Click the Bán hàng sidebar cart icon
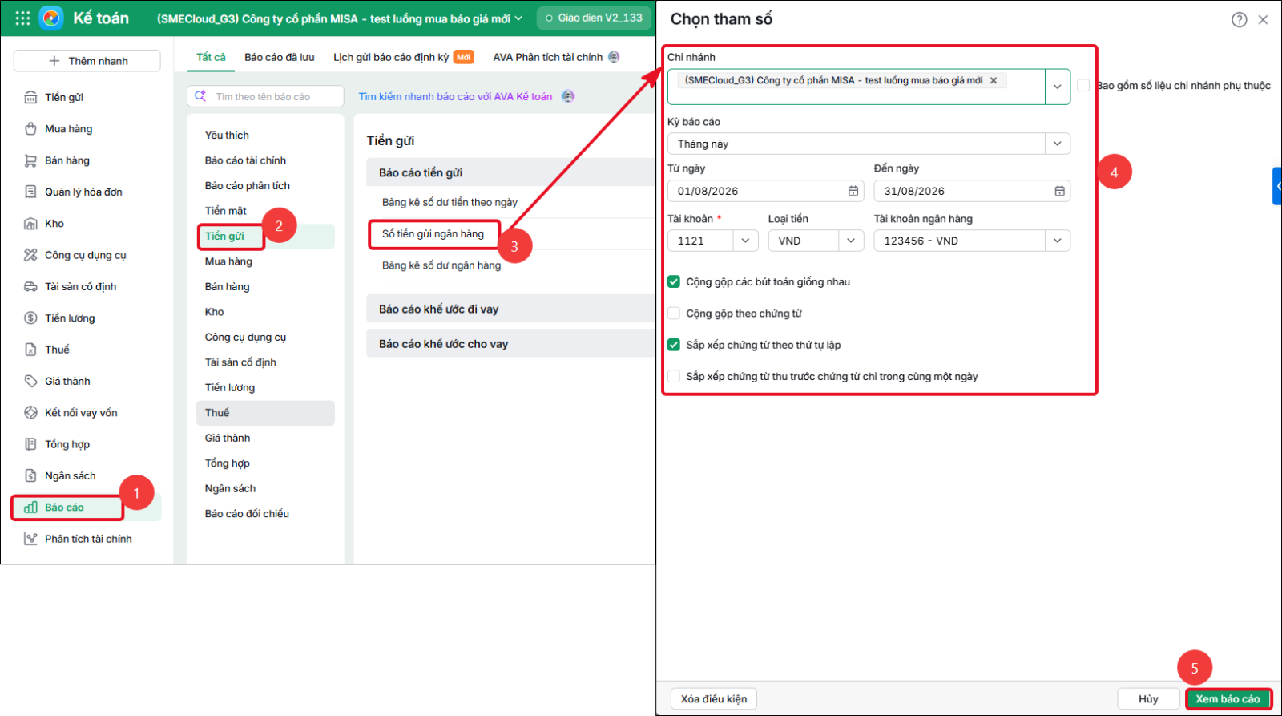 pyautogui.click(x=30, y=160)
